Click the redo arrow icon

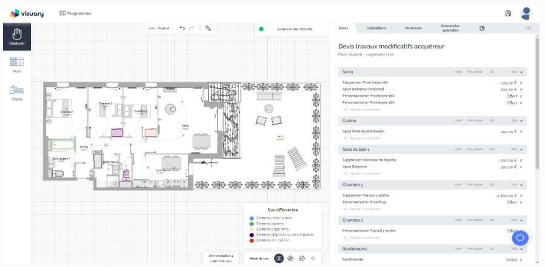pyautogui.click(x=192, y=28)
